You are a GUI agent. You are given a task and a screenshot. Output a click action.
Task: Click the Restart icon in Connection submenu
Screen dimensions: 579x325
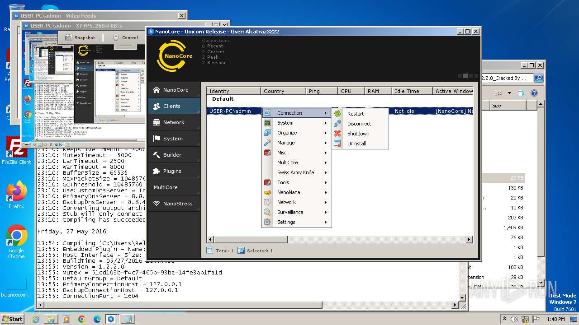(337, 114)
